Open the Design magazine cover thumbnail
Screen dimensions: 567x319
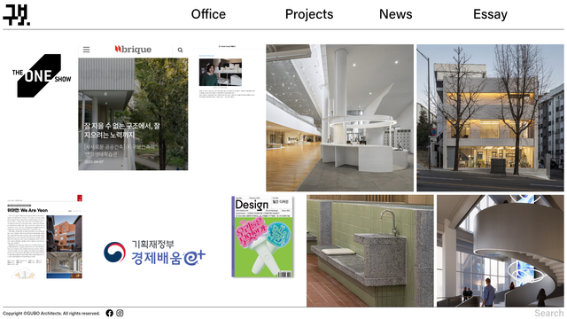coord(262,237)
